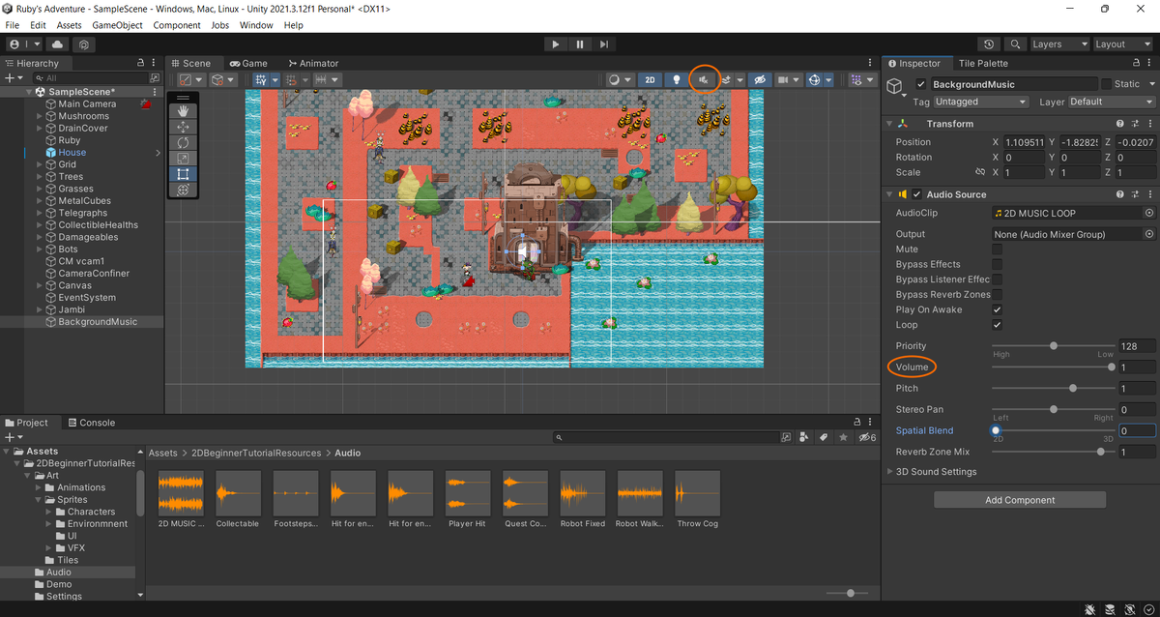Toggle Scene view audio mute icon
The width and height of the screenshot is (1160, 617).
point(705,79)
